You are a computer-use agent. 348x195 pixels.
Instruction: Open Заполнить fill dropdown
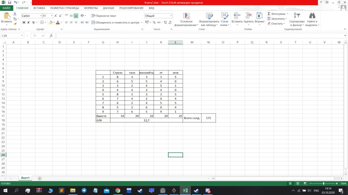click(276, 19)
